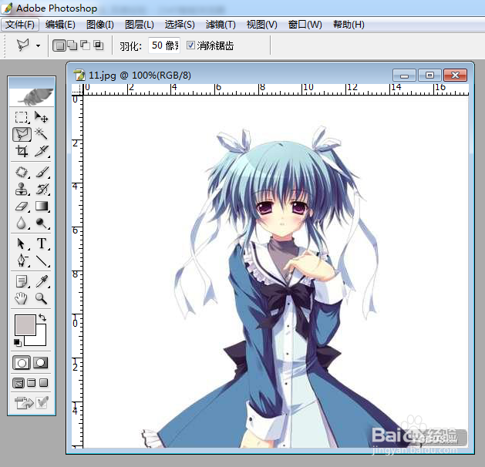The width and height of the screenshot is (485, 467).
Task: Select the Healing Patch tool
Action: click(22, 172)
